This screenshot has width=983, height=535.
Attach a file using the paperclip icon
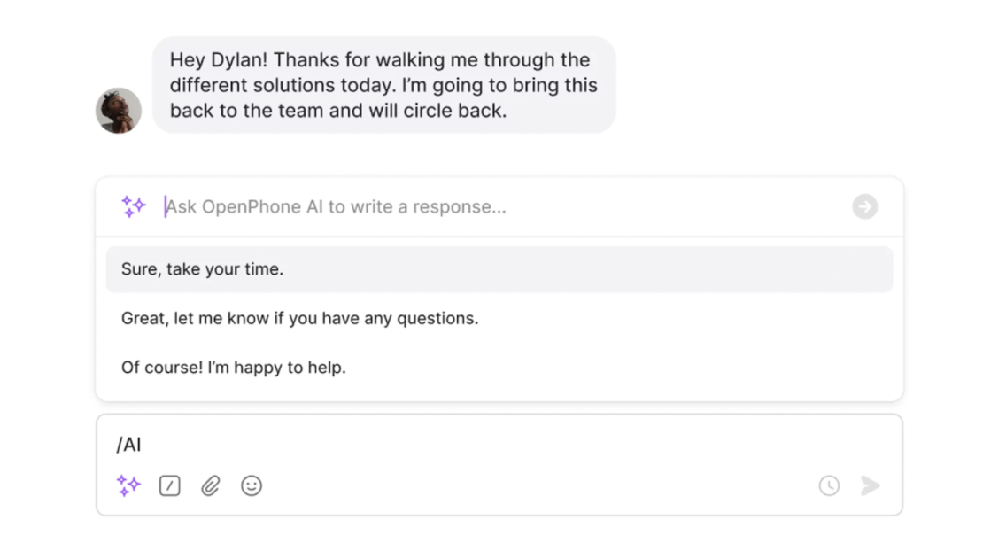[210, 485]
